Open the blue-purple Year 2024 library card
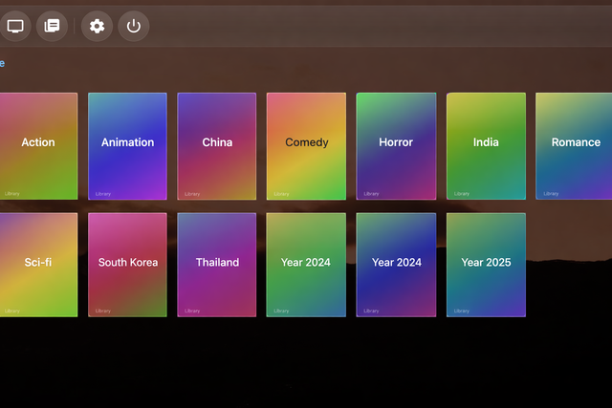This screenshot has width=612, height=408. (x=396, y=265)
